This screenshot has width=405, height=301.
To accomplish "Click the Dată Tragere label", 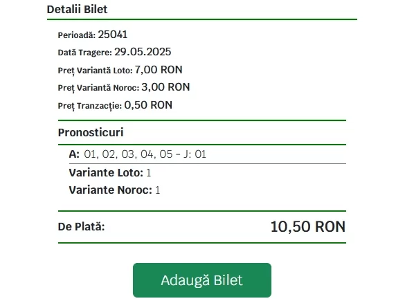I will click(x=84, y=53).
